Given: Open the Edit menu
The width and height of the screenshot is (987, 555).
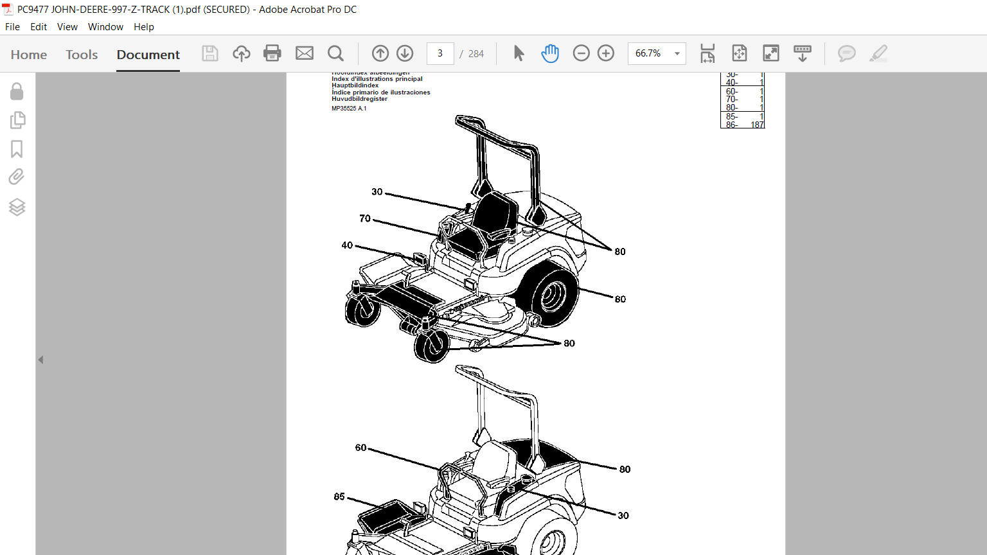Looking at the screenshot, I should point(39,27).
